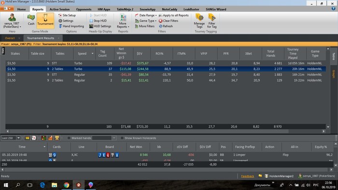
Task: Open the TableNinja 2 tab
Action: click(x=125, y=9)
